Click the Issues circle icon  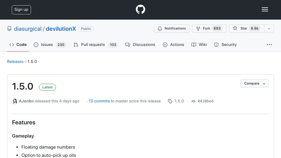click(36, 45)
